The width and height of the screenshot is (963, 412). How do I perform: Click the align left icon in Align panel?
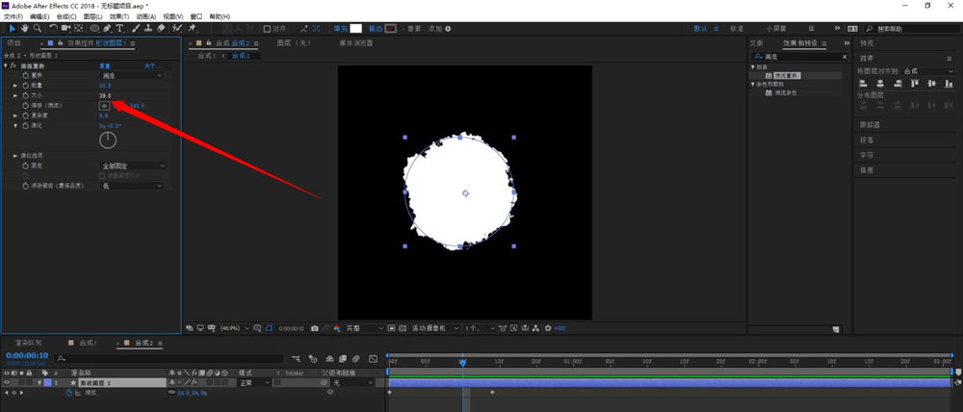(x=863, y=85)
